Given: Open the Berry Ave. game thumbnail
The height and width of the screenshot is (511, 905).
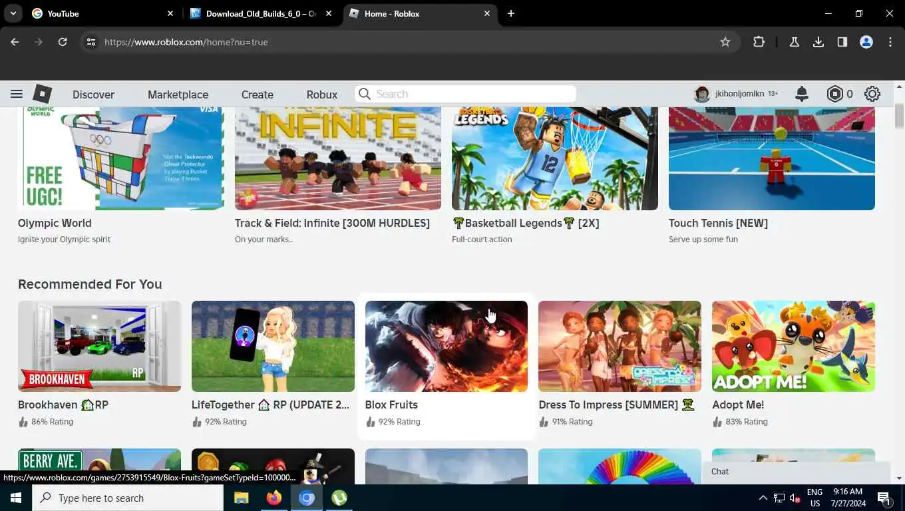Looking at the screenshot, I should [x=99, y=466].
